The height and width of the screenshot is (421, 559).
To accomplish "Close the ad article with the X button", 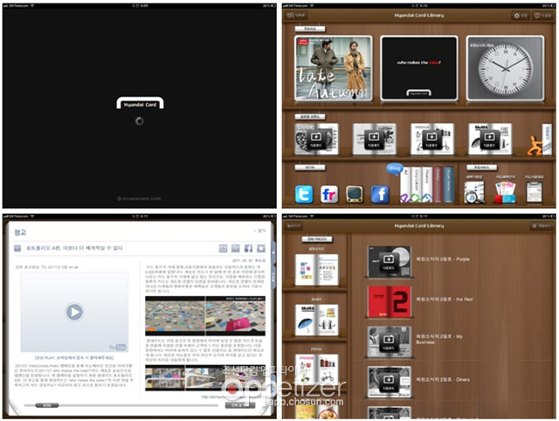I will click(x=260, y=231).
